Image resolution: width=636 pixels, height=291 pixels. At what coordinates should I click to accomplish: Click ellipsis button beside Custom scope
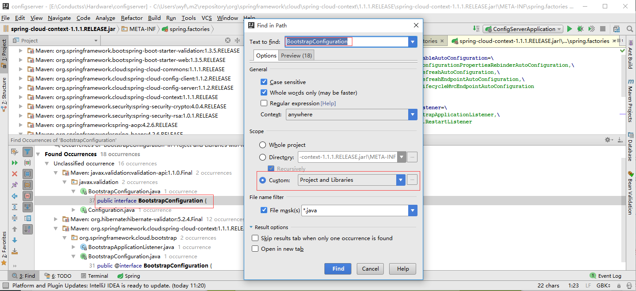click(412, 180)
